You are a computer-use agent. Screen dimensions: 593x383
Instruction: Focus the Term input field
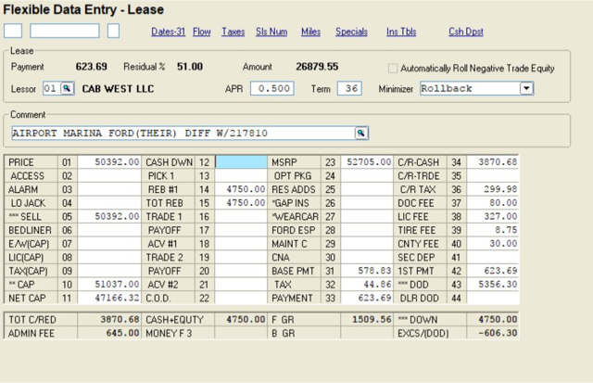[x=349, y=88]
